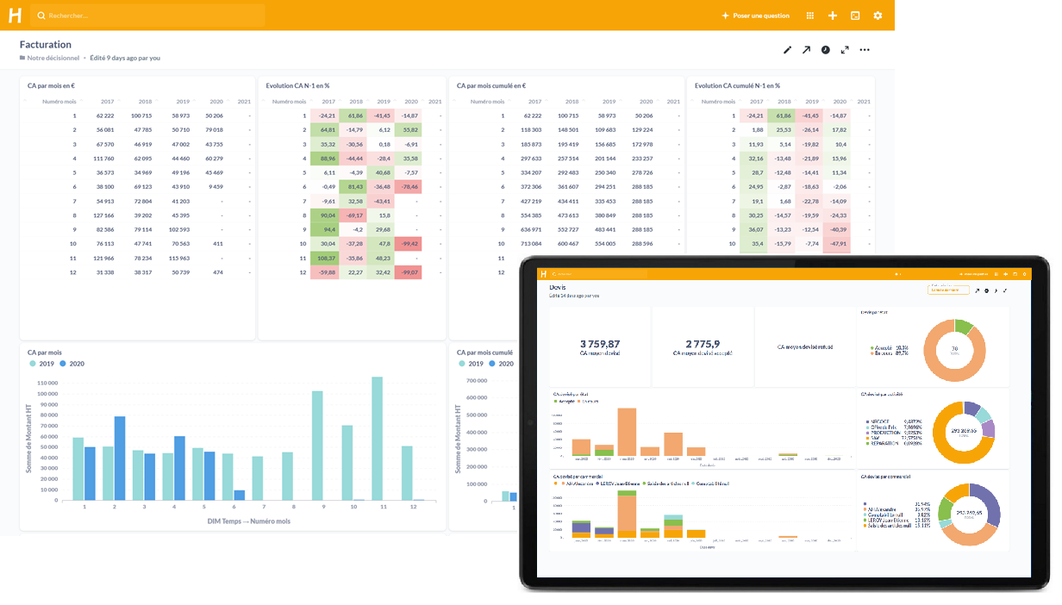Click the H home logo
The width and height of the screenshot is (1062, 605).
tap(15, 16)
